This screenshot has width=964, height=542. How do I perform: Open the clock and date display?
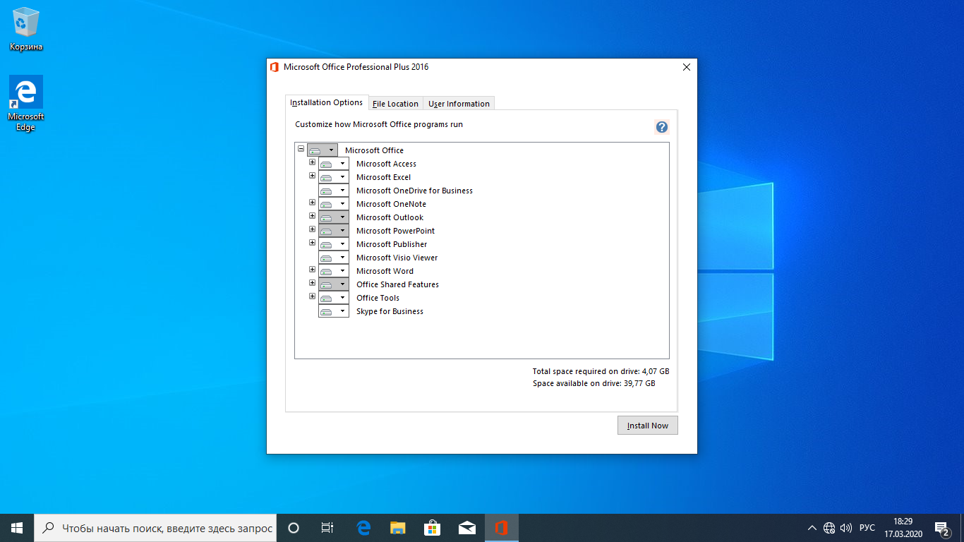coord(903,528)
